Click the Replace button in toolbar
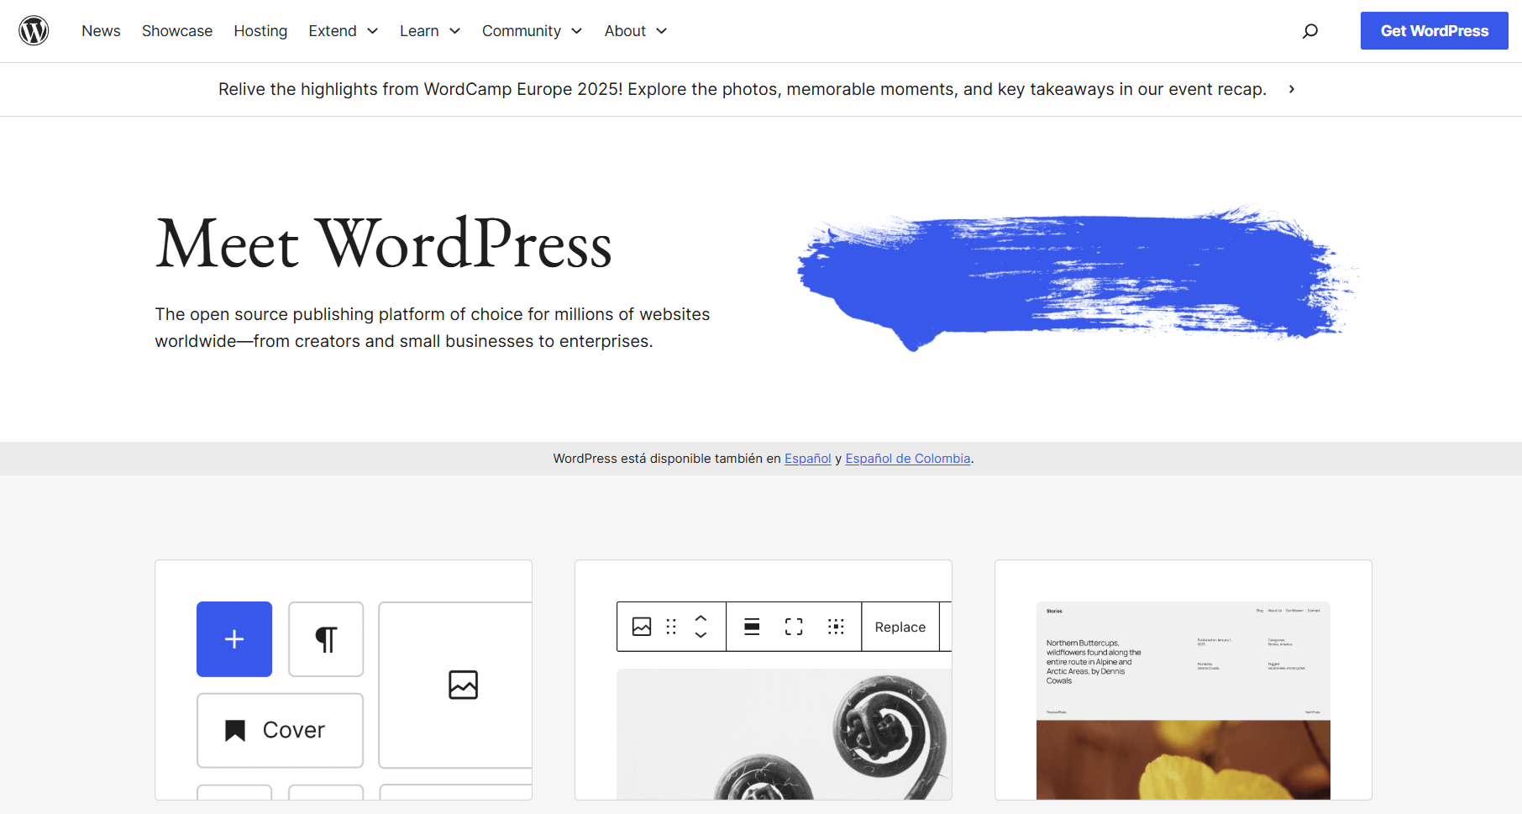 [x=900, y=627]
